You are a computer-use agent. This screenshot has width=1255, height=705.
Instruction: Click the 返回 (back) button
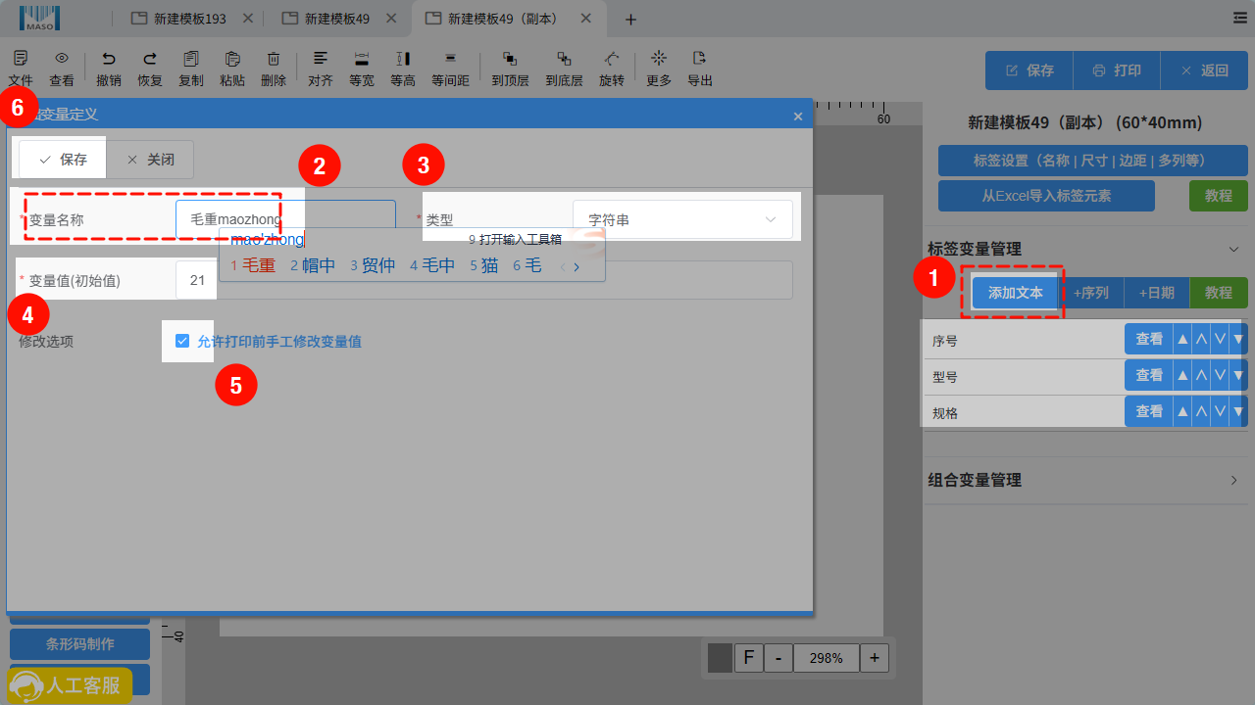(1204, 70)
